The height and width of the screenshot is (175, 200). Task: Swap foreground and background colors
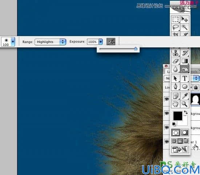[186, 113]
